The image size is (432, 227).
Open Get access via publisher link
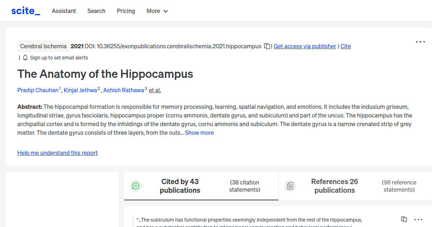coord(305,46)
